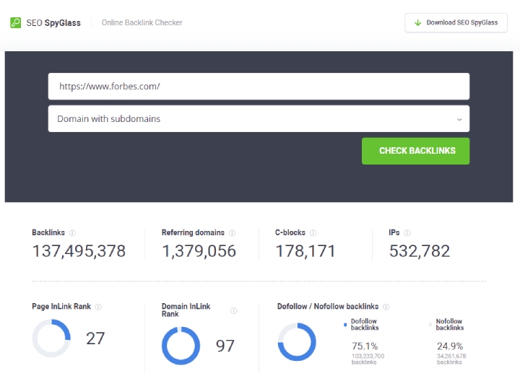The height and width of the screenshot is (376, 520).
Task: Click the 1,379,056 referring domains value
Action: (x=199, y=250)
